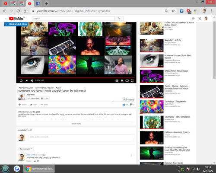Go to YouTube home via logo
The height and width of the screenshot is (173, 216).
coord(16,19)
